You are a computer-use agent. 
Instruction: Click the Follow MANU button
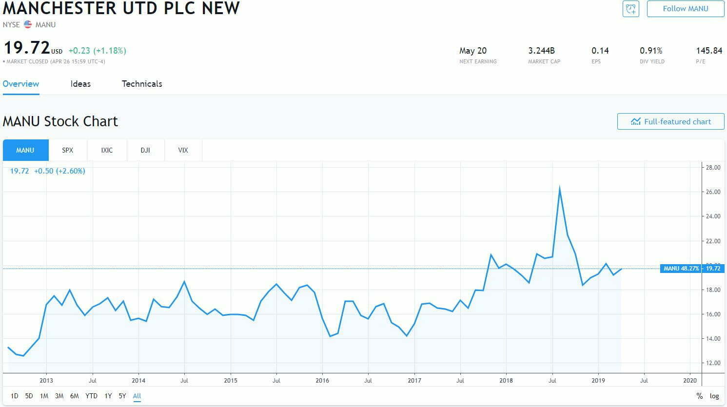coord(685,9)
